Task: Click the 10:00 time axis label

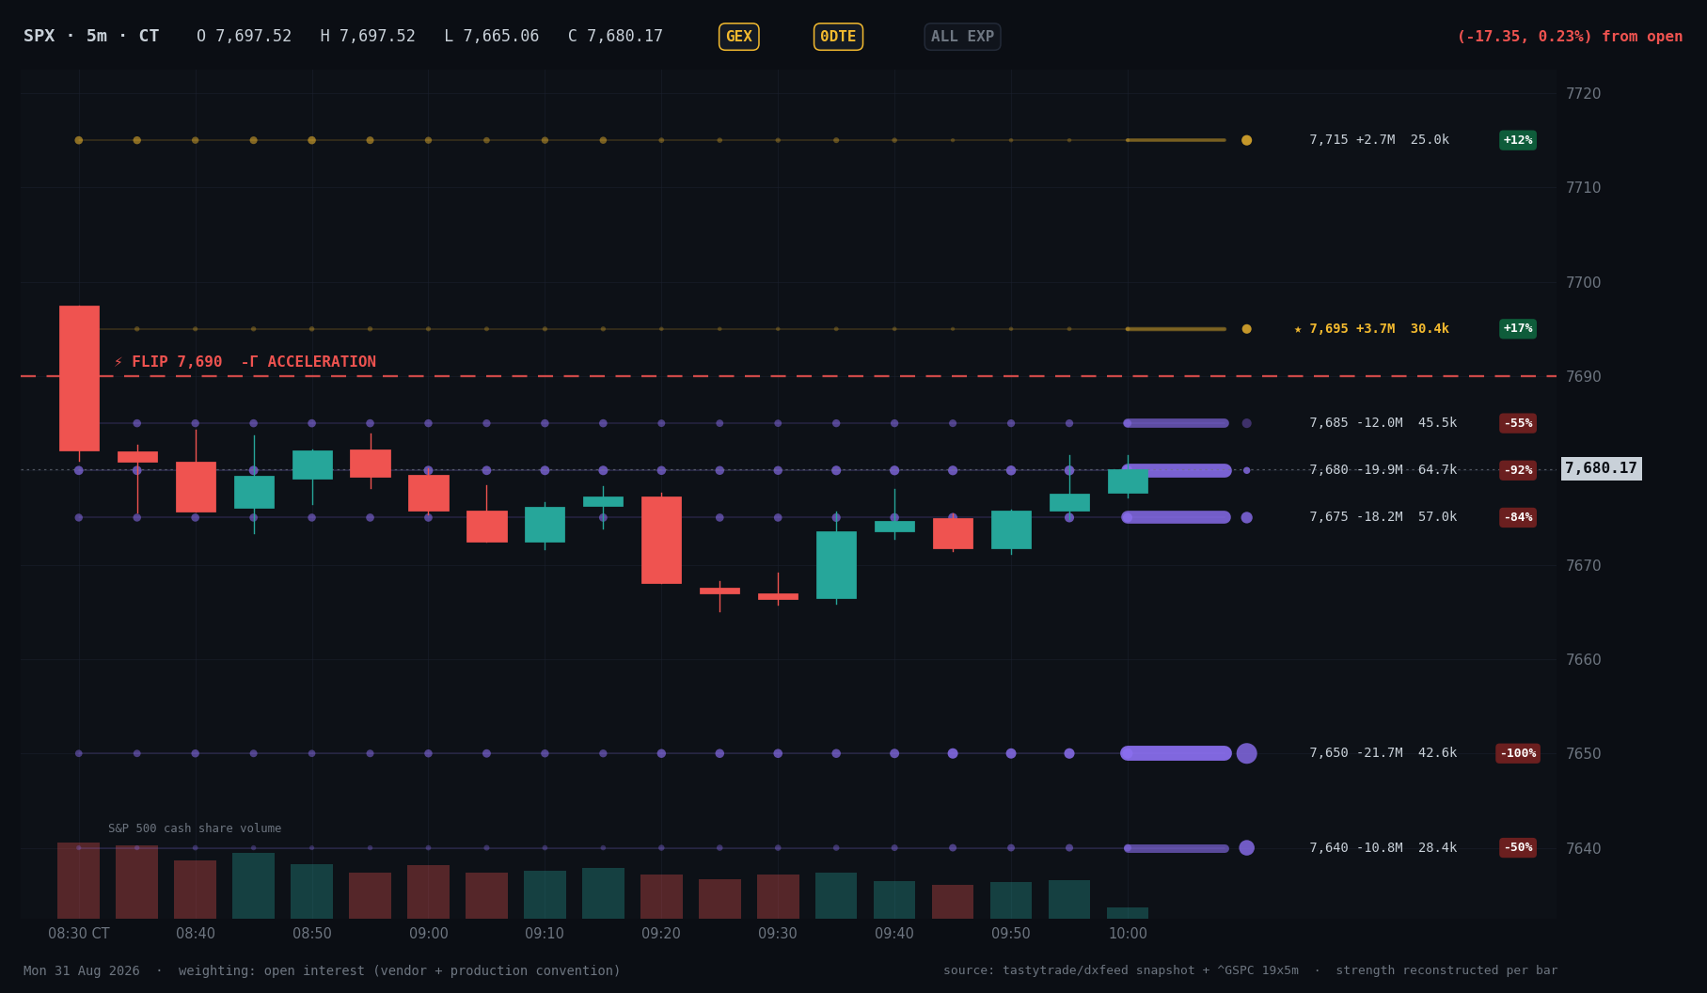Action: click(1128, 934)
